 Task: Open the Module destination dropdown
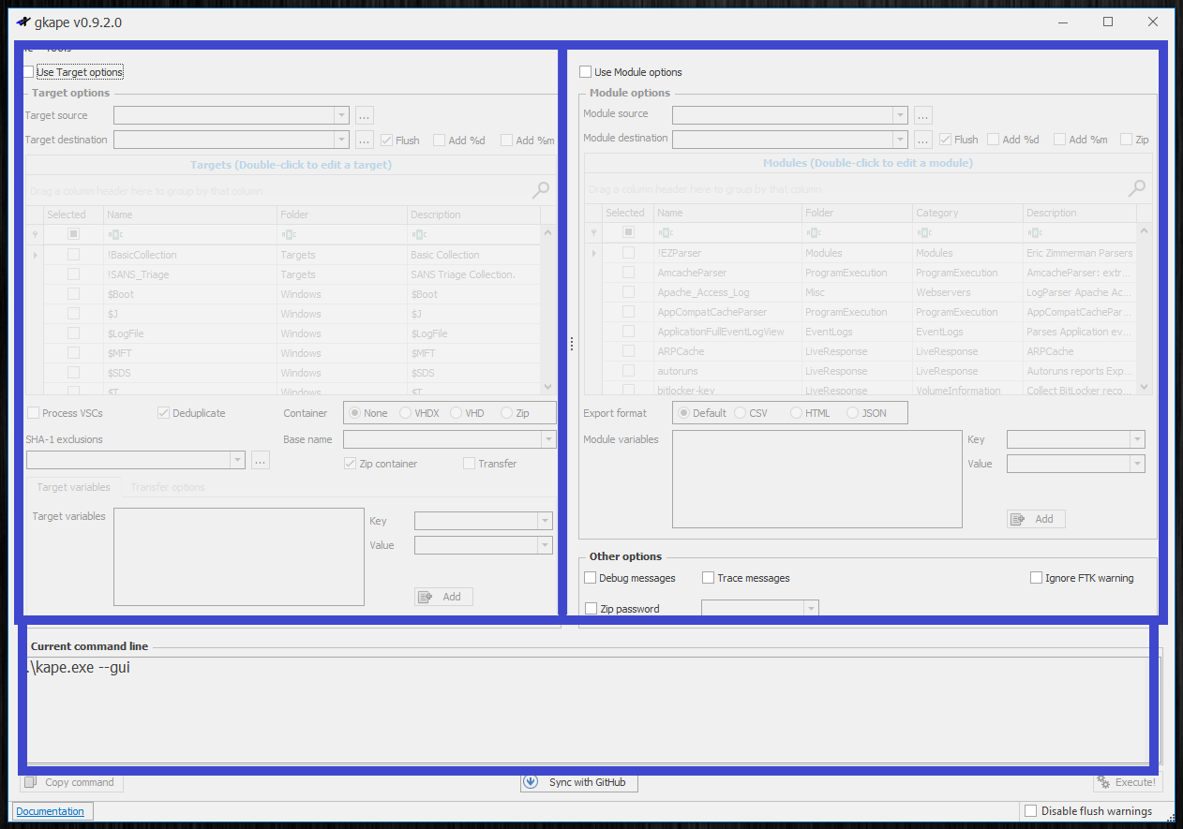coord(900,140)
